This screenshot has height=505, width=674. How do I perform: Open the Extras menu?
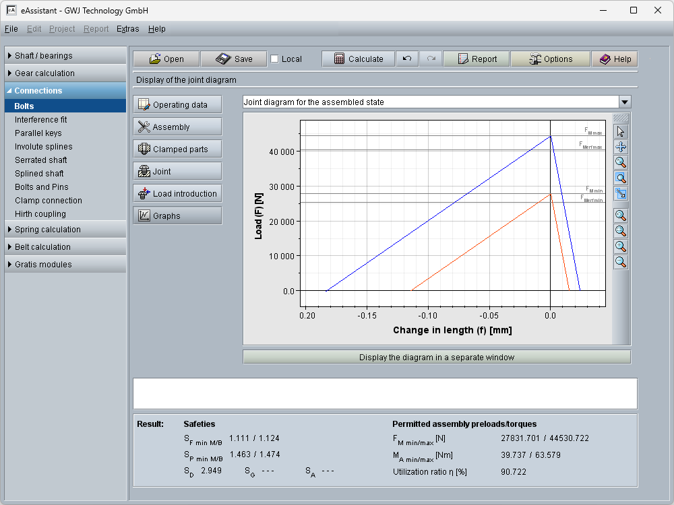point(127,29)
